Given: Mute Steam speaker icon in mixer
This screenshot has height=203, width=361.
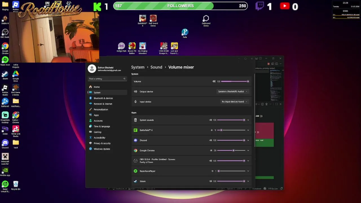Looking at the screenshot, I should tap(210, 181).
